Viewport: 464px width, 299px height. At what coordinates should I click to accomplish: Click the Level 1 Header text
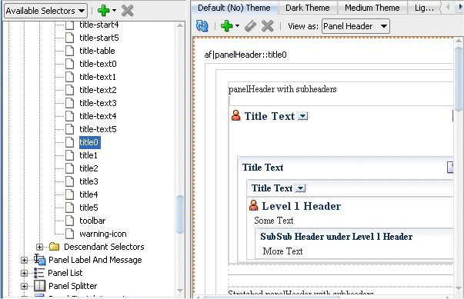tap(301, 206)
